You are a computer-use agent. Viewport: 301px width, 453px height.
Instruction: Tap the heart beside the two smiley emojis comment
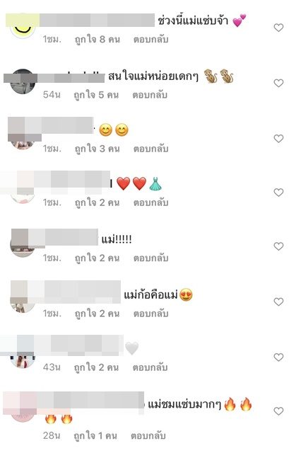tap(278, 139)
